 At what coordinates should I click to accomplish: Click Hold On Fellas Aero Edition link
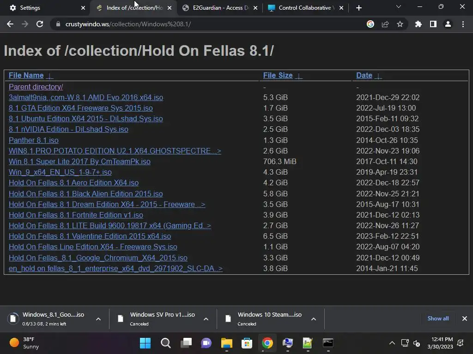pyautogui.click(x=73, y=183)
